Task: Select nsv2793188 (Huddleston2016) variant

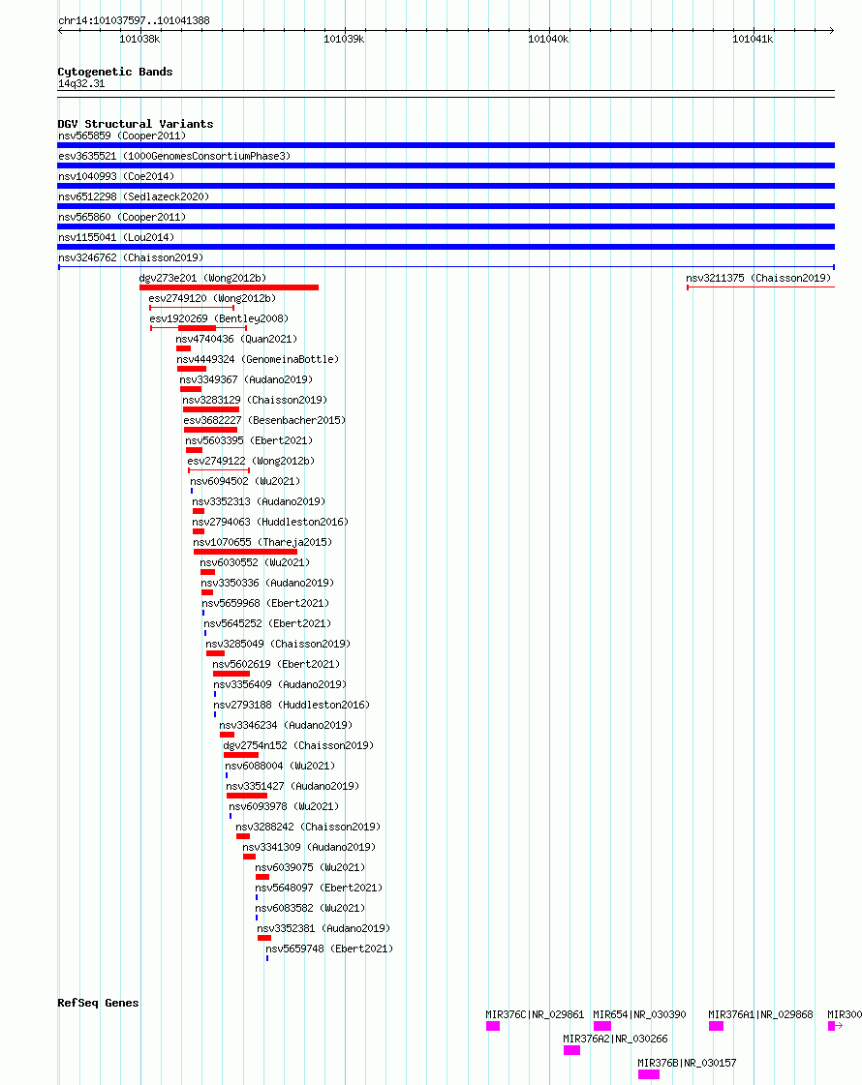Action: pos(292,706)
